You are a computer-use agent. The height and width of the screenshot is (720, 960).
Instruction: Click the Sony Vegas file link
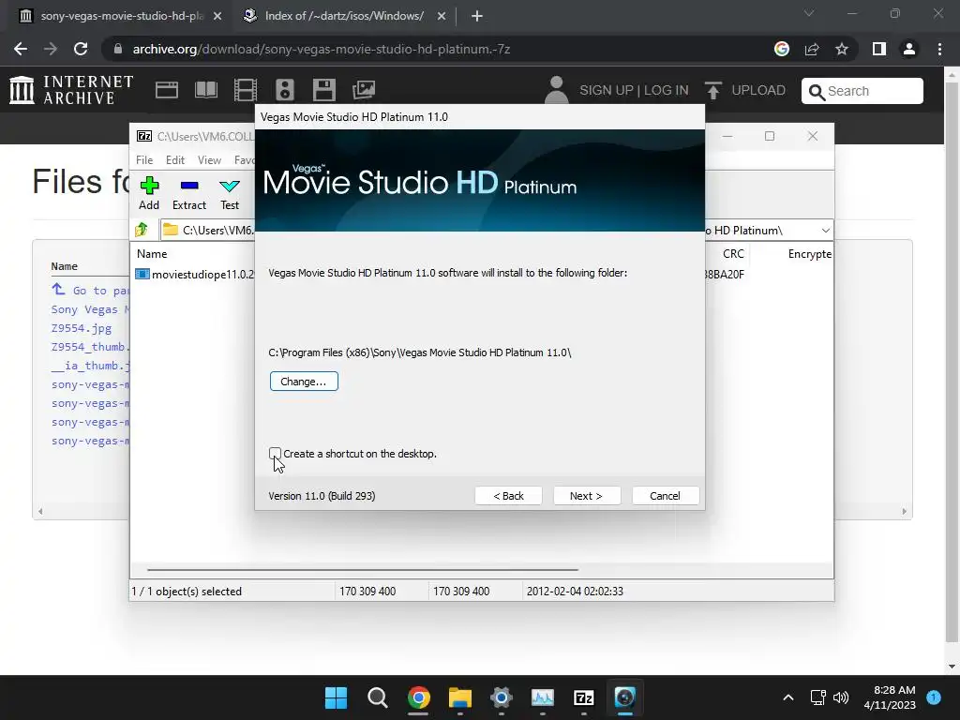click(x=90, y=309)
